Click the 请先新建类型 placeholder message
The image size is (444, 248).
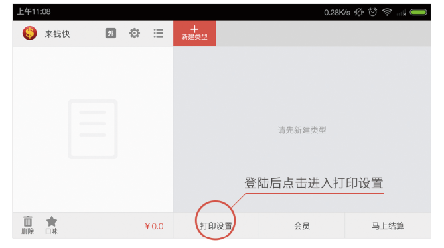point(302,130)
